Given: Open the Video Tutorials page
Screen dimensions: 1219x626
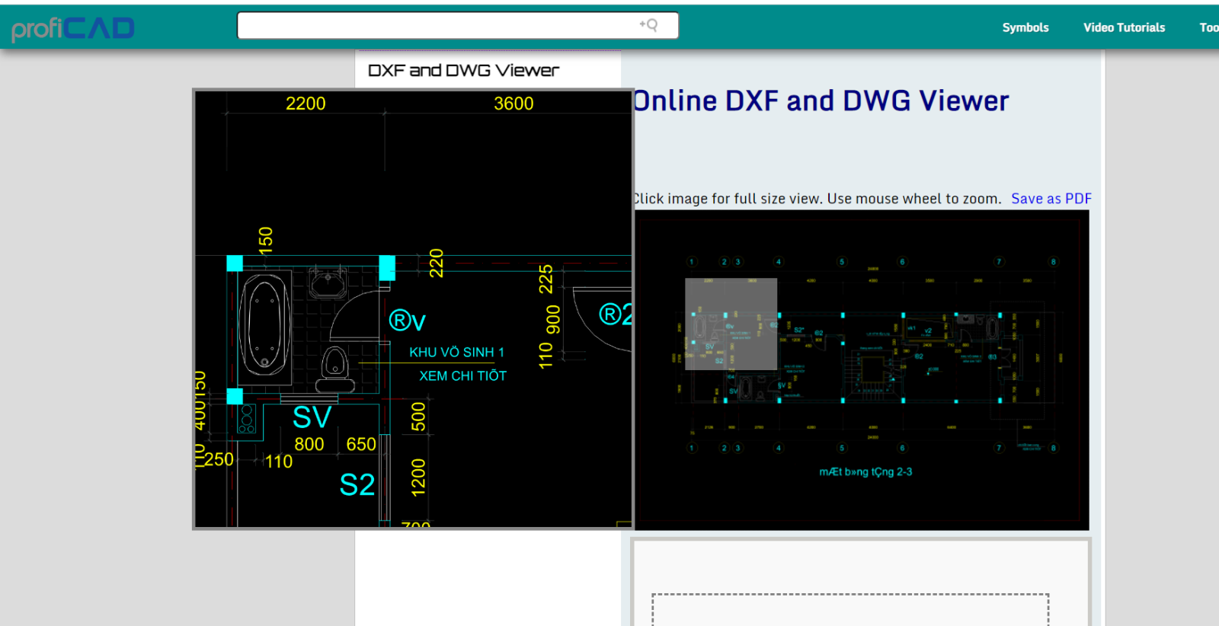Looking at the screenshot, I should pyautogui.click(x=1124, y=27).
